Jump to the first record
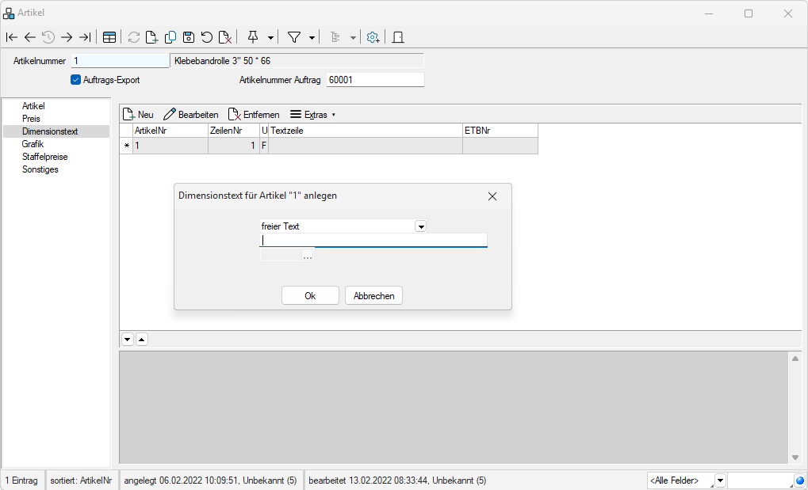The image size is (808, 490). 11,37
